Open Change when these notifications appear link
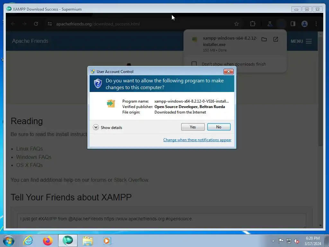 point(197,140)
